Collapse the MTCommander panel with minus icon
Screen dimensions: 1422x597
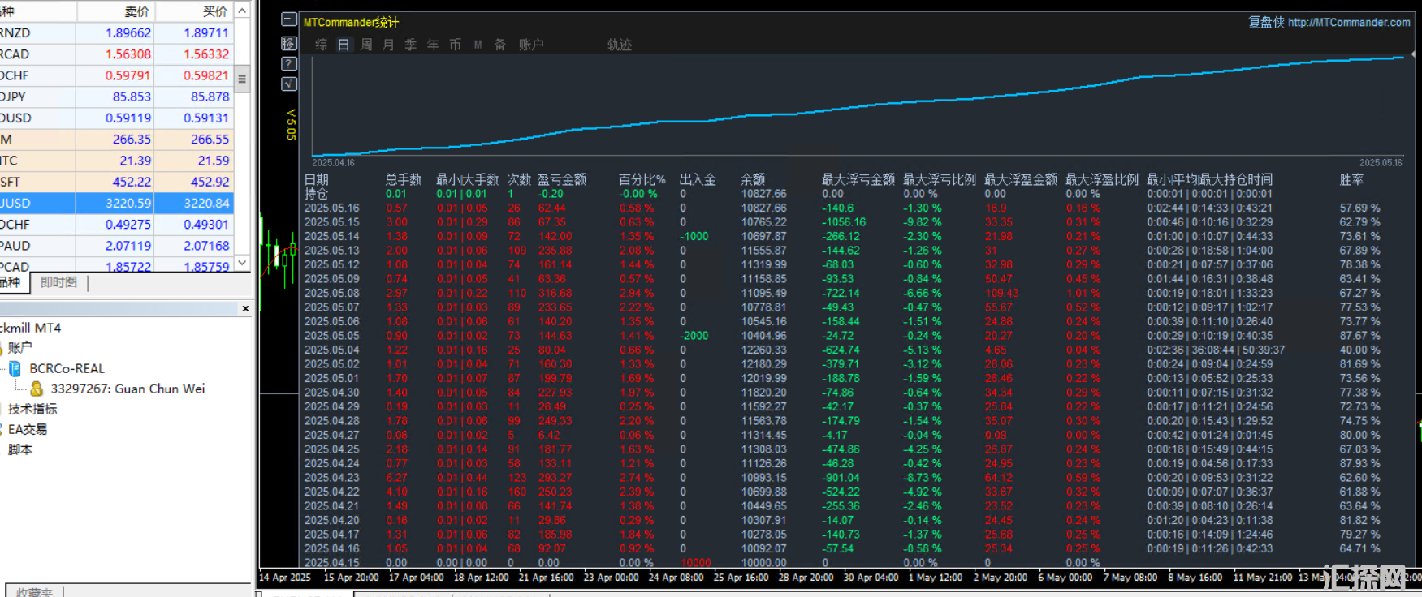tap(288, 19)
